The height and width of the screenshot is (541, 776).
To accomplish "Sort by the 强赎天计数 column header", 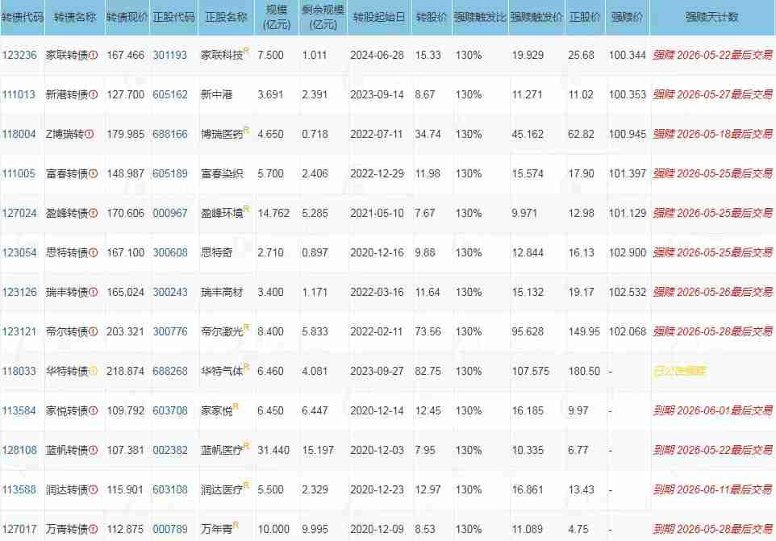I will [711, 17].
